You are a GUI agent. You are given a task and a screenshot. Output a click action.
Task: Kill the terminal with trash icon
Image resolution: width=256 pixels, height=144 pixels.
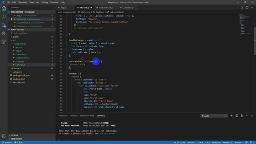(242, 116)
